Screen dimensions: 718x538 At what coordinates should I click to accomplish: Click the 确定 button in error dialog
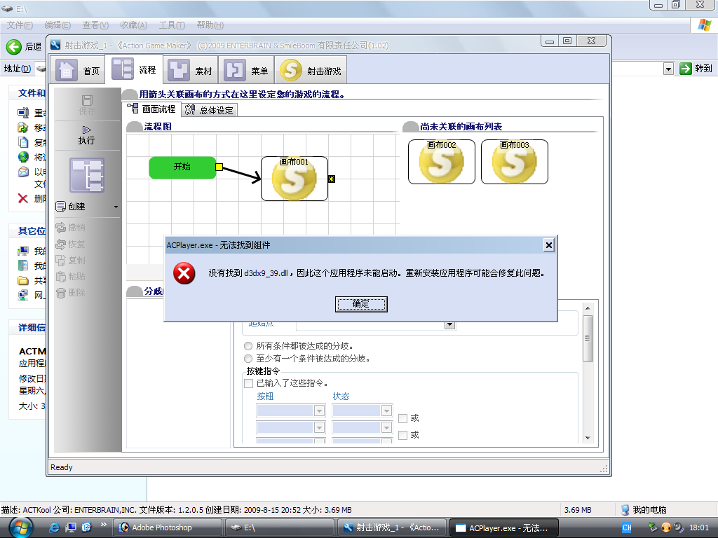[361, 304]
